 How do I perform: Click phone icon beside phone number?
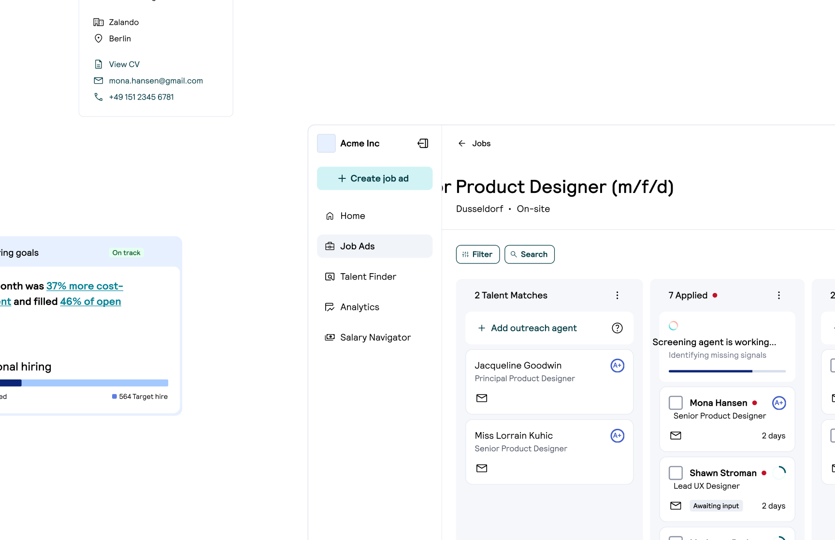99,97
